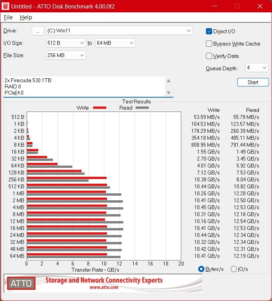Screen dimensions: 272x301
Task: Close the ATTO Disk Benchmark window
Action: pyautogui.click(x=260, y=6)
